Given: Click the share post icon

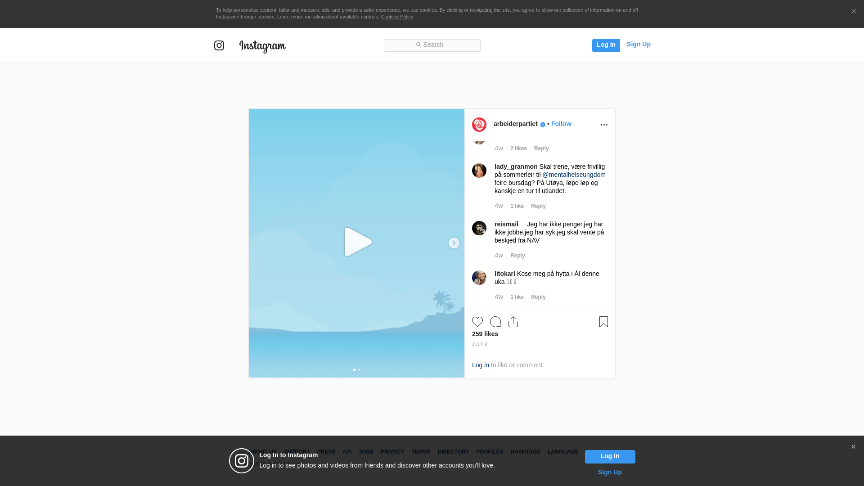Looking at the screenshot, I should click(513, 322).
